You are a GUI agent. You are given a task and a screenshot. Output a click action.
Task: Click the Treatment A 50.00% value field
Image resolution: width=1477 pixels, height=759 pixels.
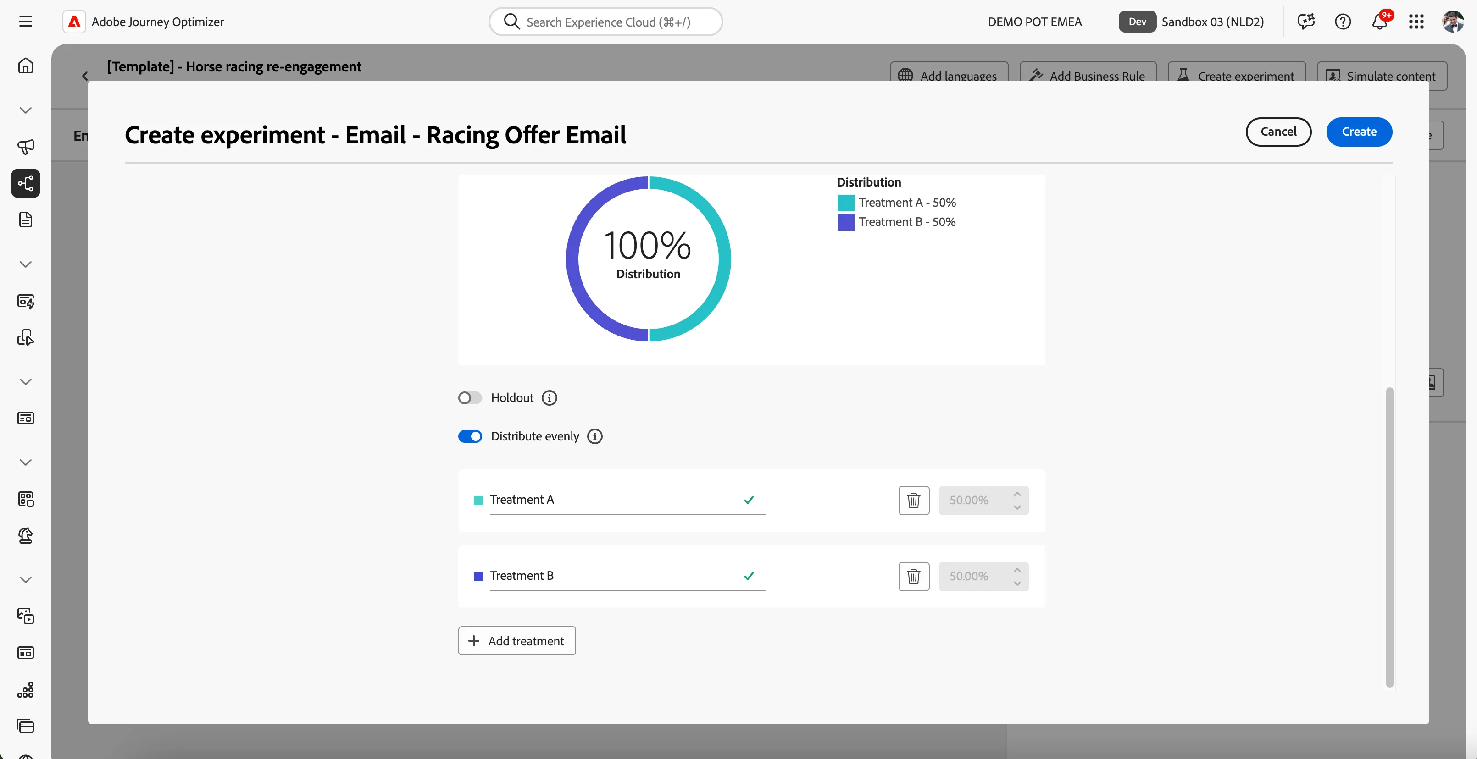coord(983,500)
